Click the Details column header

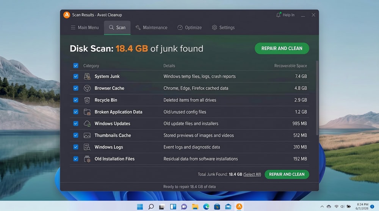(169, 66)
